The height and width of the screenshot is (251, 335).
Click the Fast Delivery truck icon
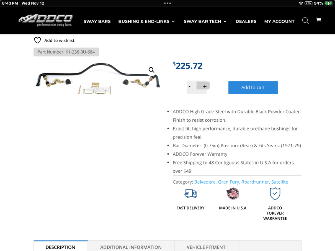point(191,194)
